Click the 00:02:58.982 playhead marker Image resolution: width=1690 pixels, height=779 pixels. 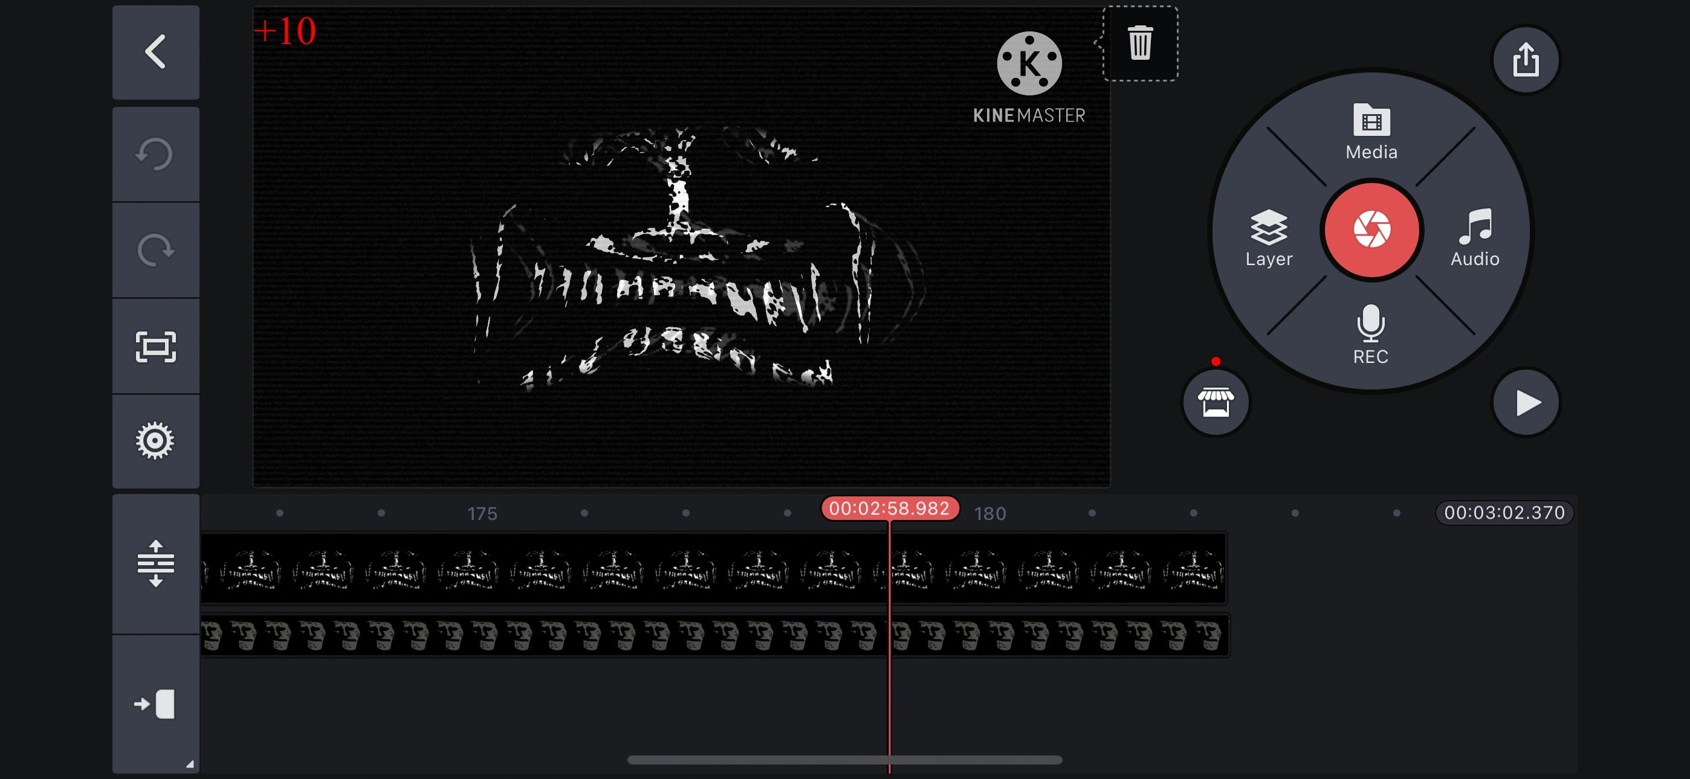pos(889,508)
